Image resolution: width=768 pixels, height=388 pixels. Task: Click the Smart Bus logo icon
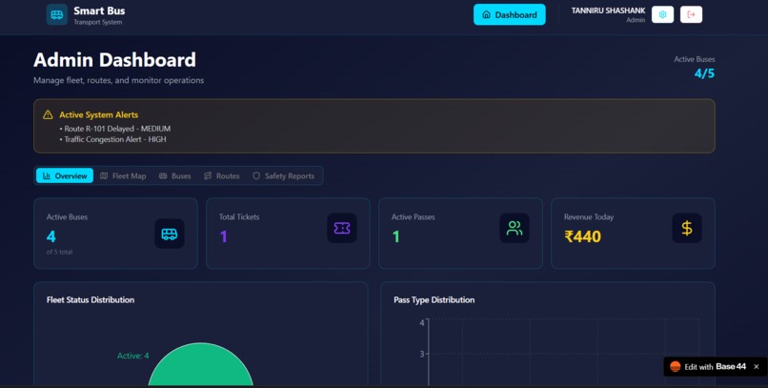click(57, 14)
